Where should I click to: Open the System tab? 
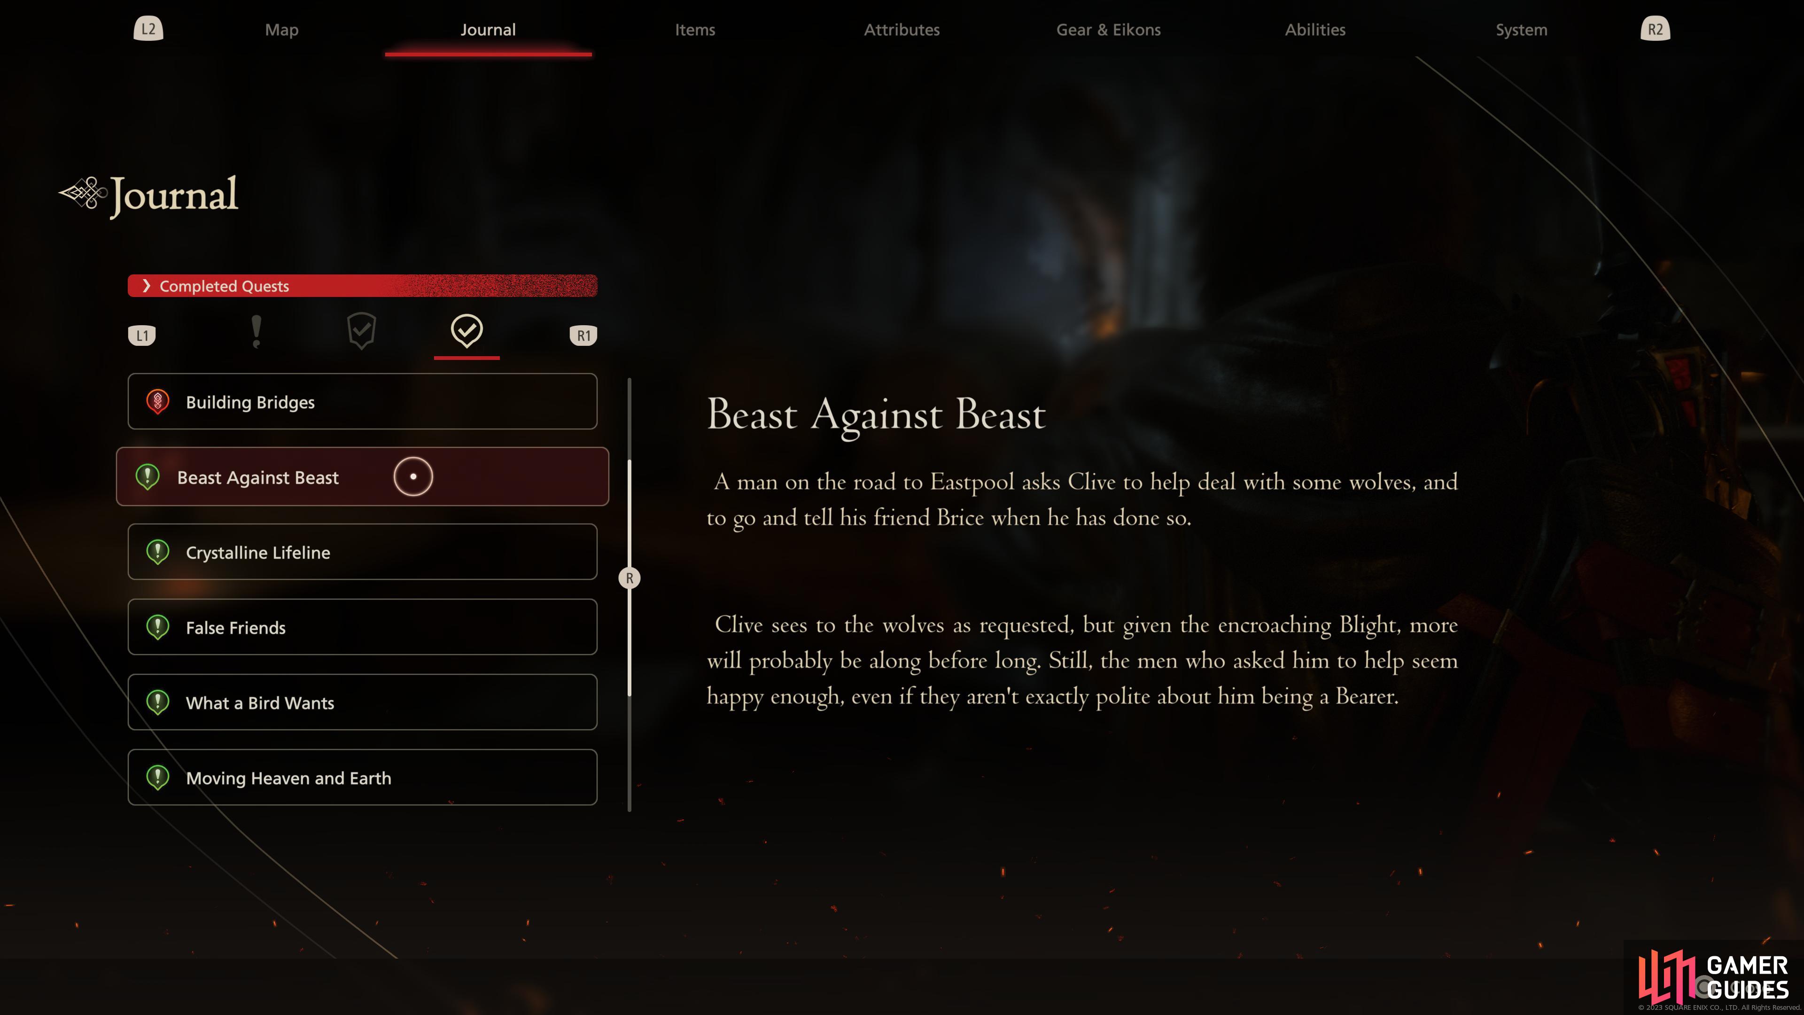pyautogui.click(x=1521, y=30)
